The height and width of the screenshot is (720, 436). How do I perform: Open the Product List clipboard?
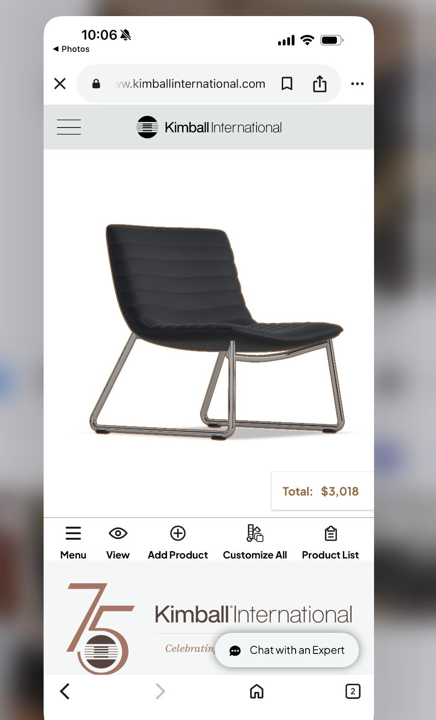330,543
